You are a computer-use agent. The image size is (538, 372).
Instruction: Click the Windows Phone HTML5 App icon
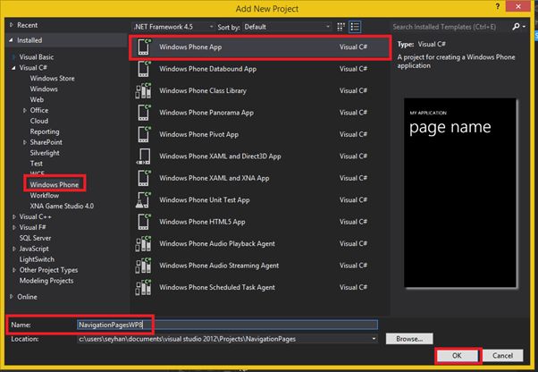(144, 222)
